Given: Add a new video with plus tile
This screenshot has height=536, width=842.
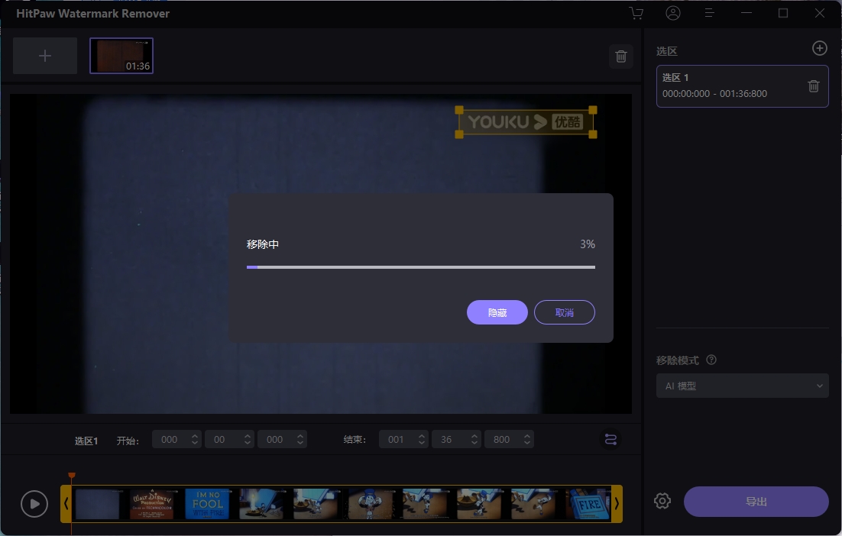Looking at the screenshot, I should (x=45, y=56).
